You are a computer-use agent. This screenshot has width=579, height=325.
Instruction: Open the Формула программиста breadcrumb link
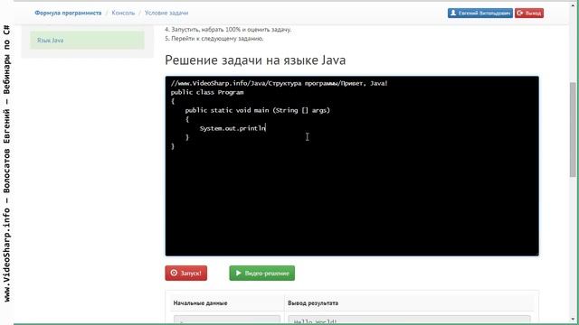pyautogui.click(x=68, y=13)
